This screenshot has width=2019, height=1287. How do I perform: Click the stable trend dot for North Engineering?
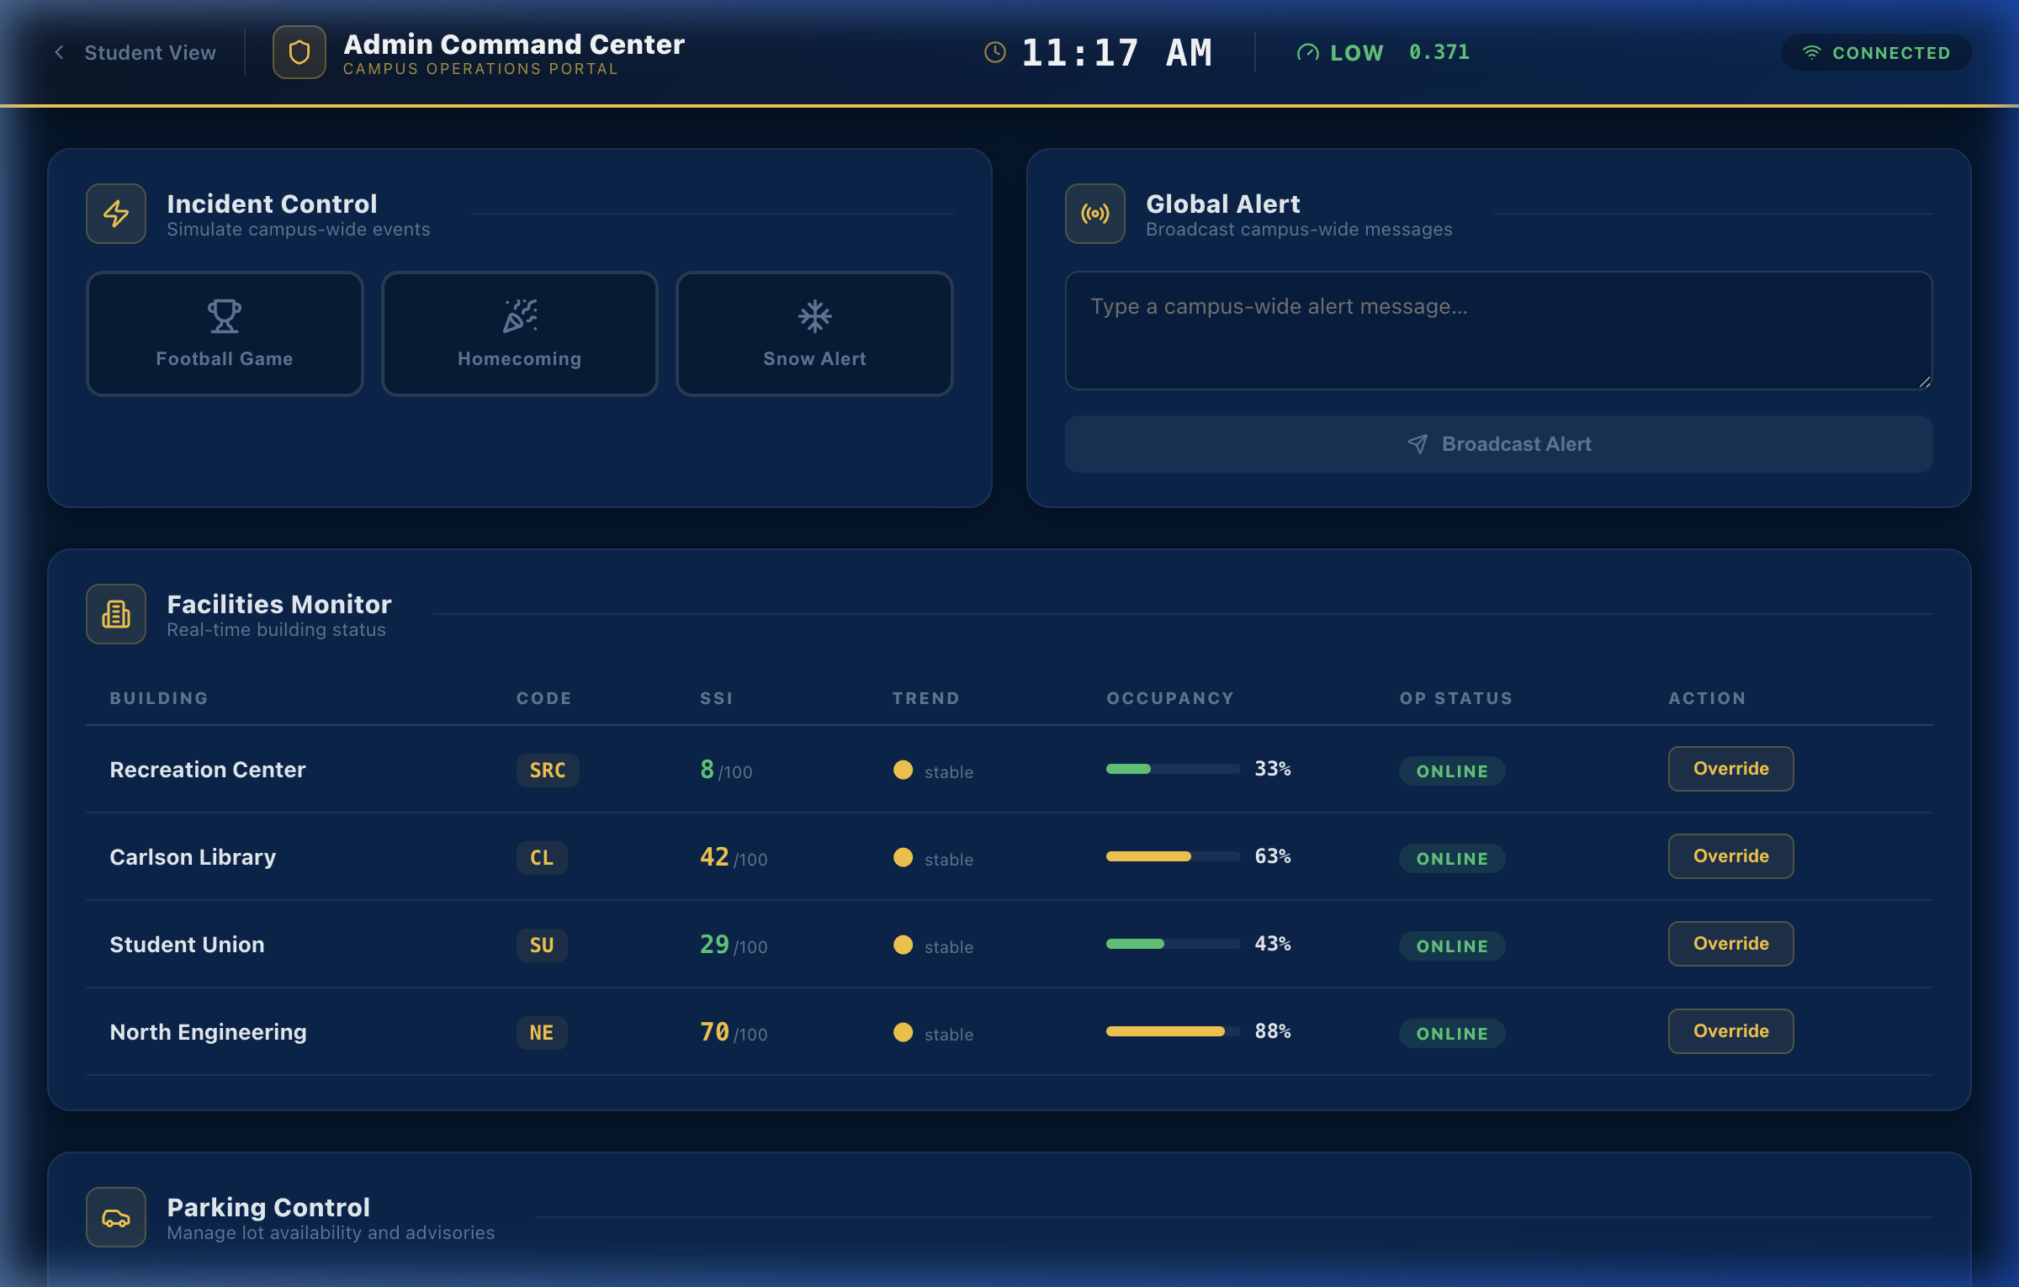903,1032
